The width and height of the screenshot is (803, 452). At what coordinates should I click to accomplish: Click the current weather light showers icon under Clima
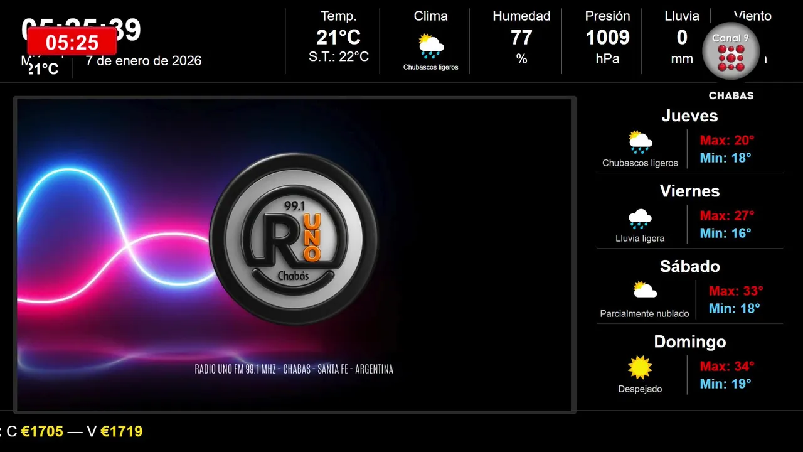click(431, 46)
